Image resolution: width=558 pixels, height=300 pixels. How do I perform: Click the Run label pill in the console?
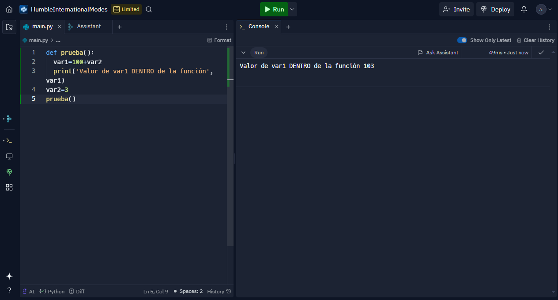pyautogui.click(x=259, y=53)
